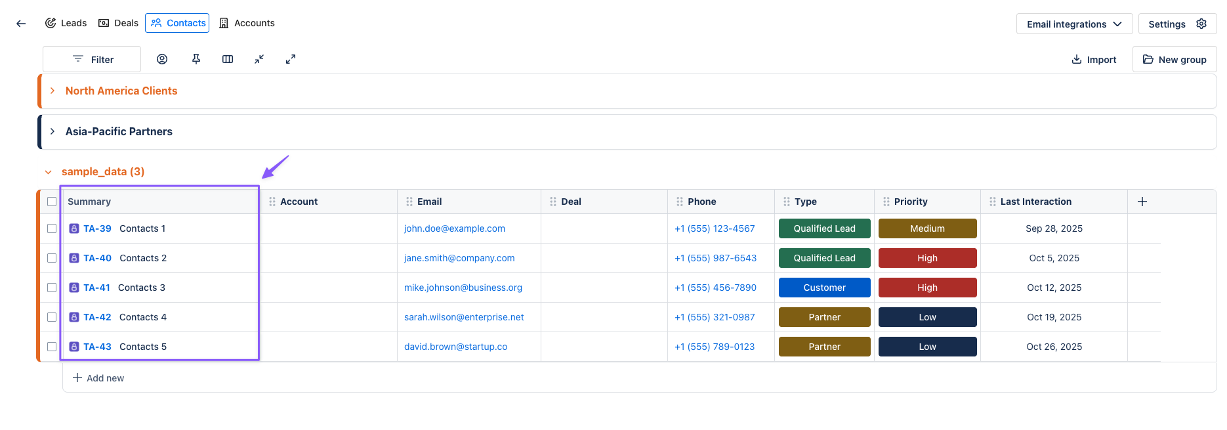
Task: Open the columns layout icon
Action: 228,59
